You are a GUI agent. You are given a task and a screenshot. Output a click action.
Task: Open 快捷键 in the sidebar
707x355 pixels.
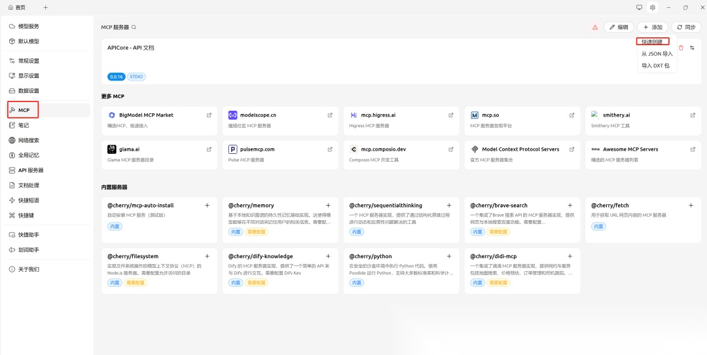click(48, 215)
